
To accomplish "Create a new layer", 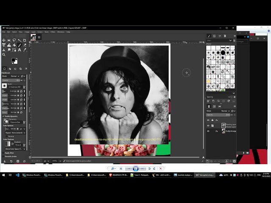I will pyautogui.click(x=208, y=161).
